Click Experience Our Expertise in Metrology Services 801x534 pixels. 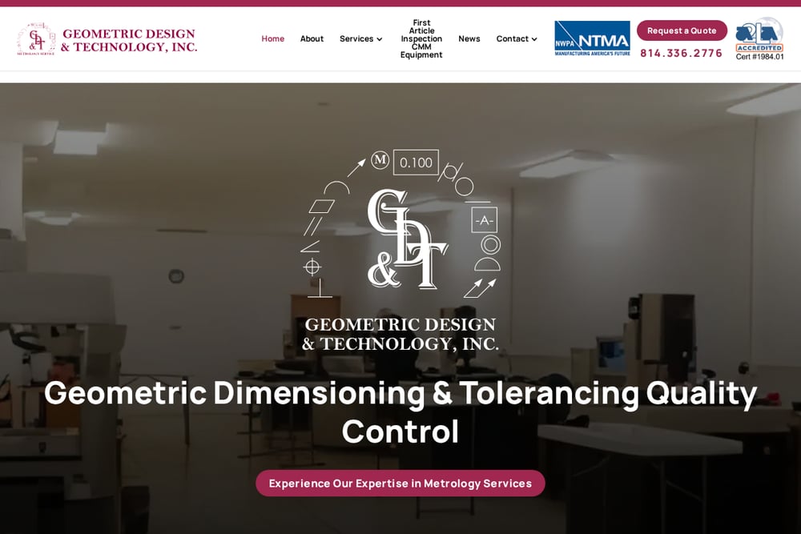point(400,483)
